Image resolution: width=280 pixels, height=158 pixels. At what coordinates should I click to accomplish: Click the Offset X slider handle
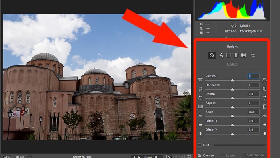pyautogui.click(x=232, y=125)
